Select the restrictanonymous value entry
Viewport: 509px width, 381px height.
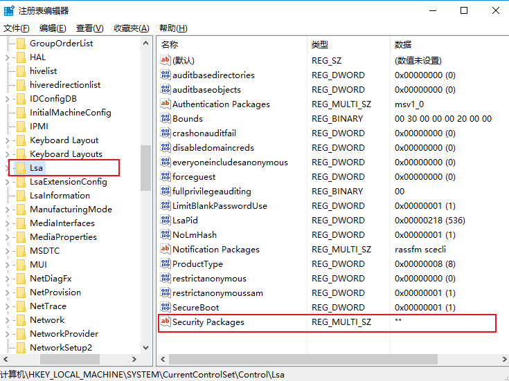209,279
